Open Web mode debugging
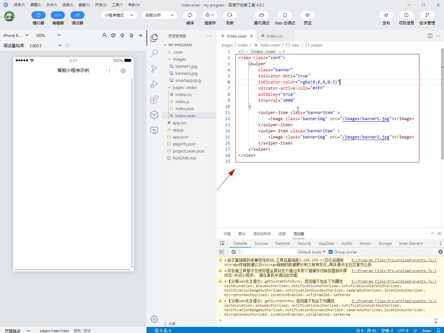The image size is (444, 333). 285,15
